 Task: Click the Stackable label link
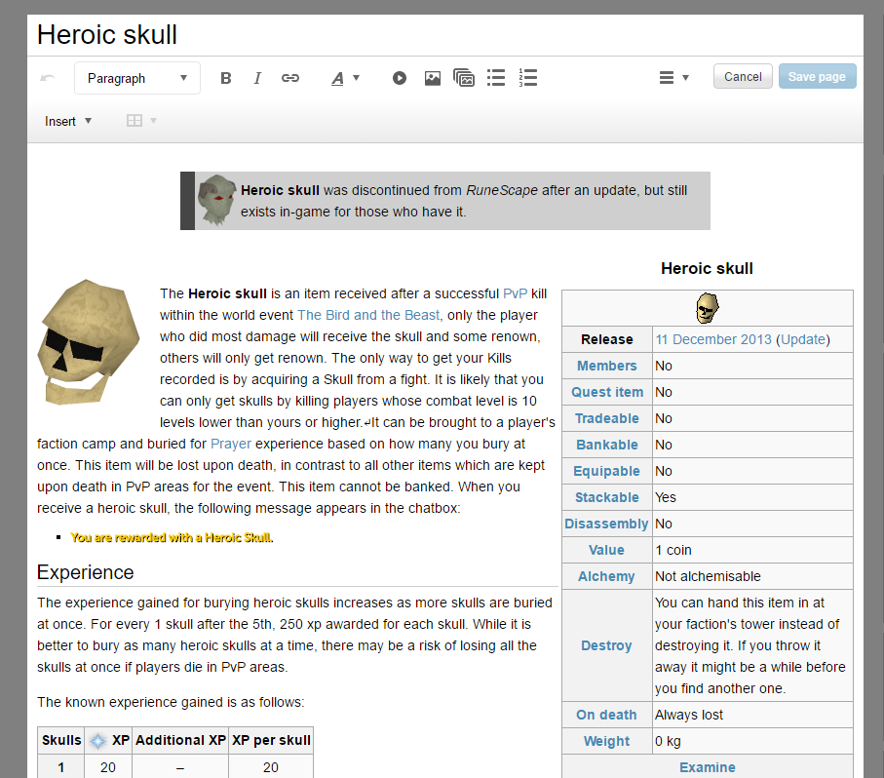tap(606, 497)
